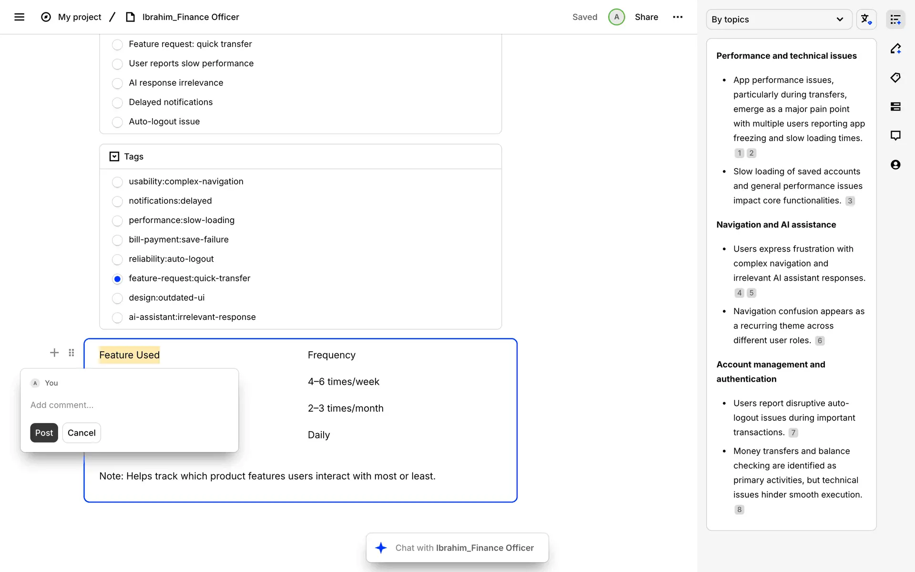This screenshot has height=572, width=915.
Task: Select the design:outdated-ui tag radio
Action: 117,298
